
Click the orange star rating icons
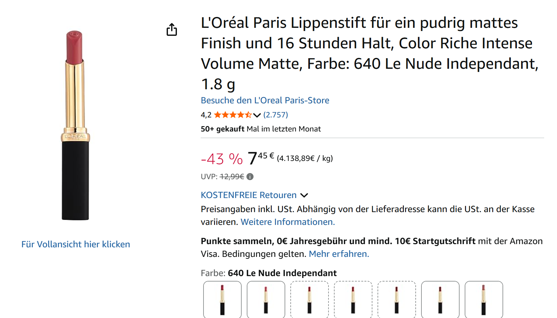233,115
